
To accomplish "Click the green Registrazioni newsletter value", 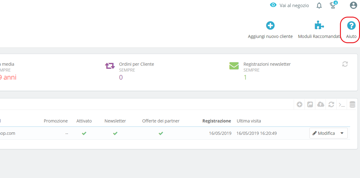I will point(245,77).
